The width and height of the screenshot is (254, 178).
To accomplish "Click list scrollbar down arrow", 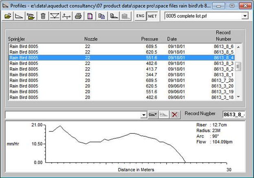I will (x=238, y=97).
